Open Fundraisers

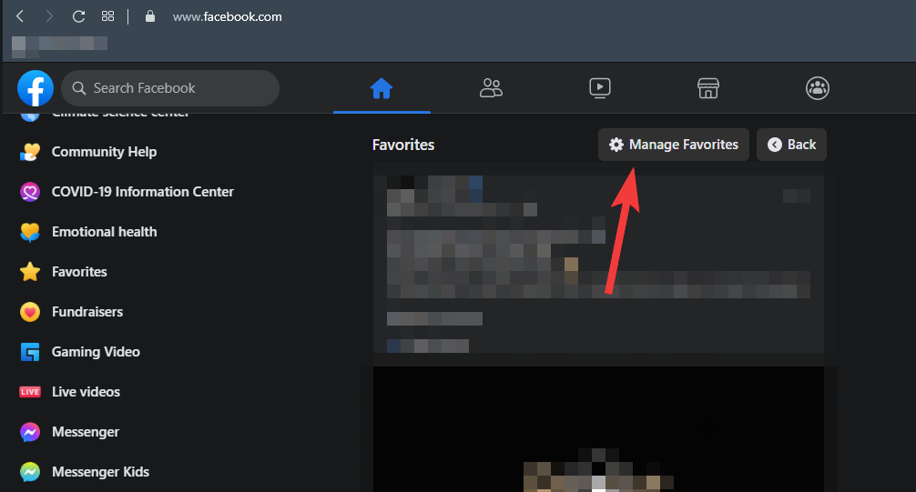87,312
